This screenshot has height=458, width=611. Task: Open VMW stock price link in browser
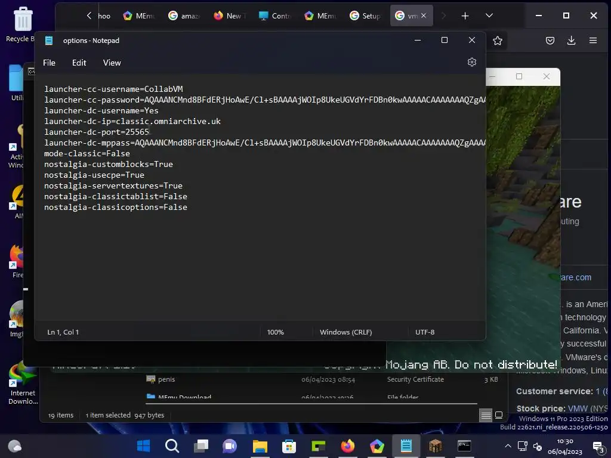click(x=578, y=409)
